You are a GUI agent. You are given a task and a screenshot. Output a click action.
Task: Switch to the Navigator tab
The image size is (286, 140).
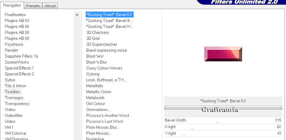(x=12, y=5)
